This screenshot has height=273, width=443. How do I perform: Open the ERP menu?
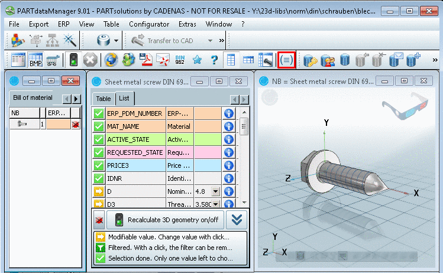[x=64, y=24]
